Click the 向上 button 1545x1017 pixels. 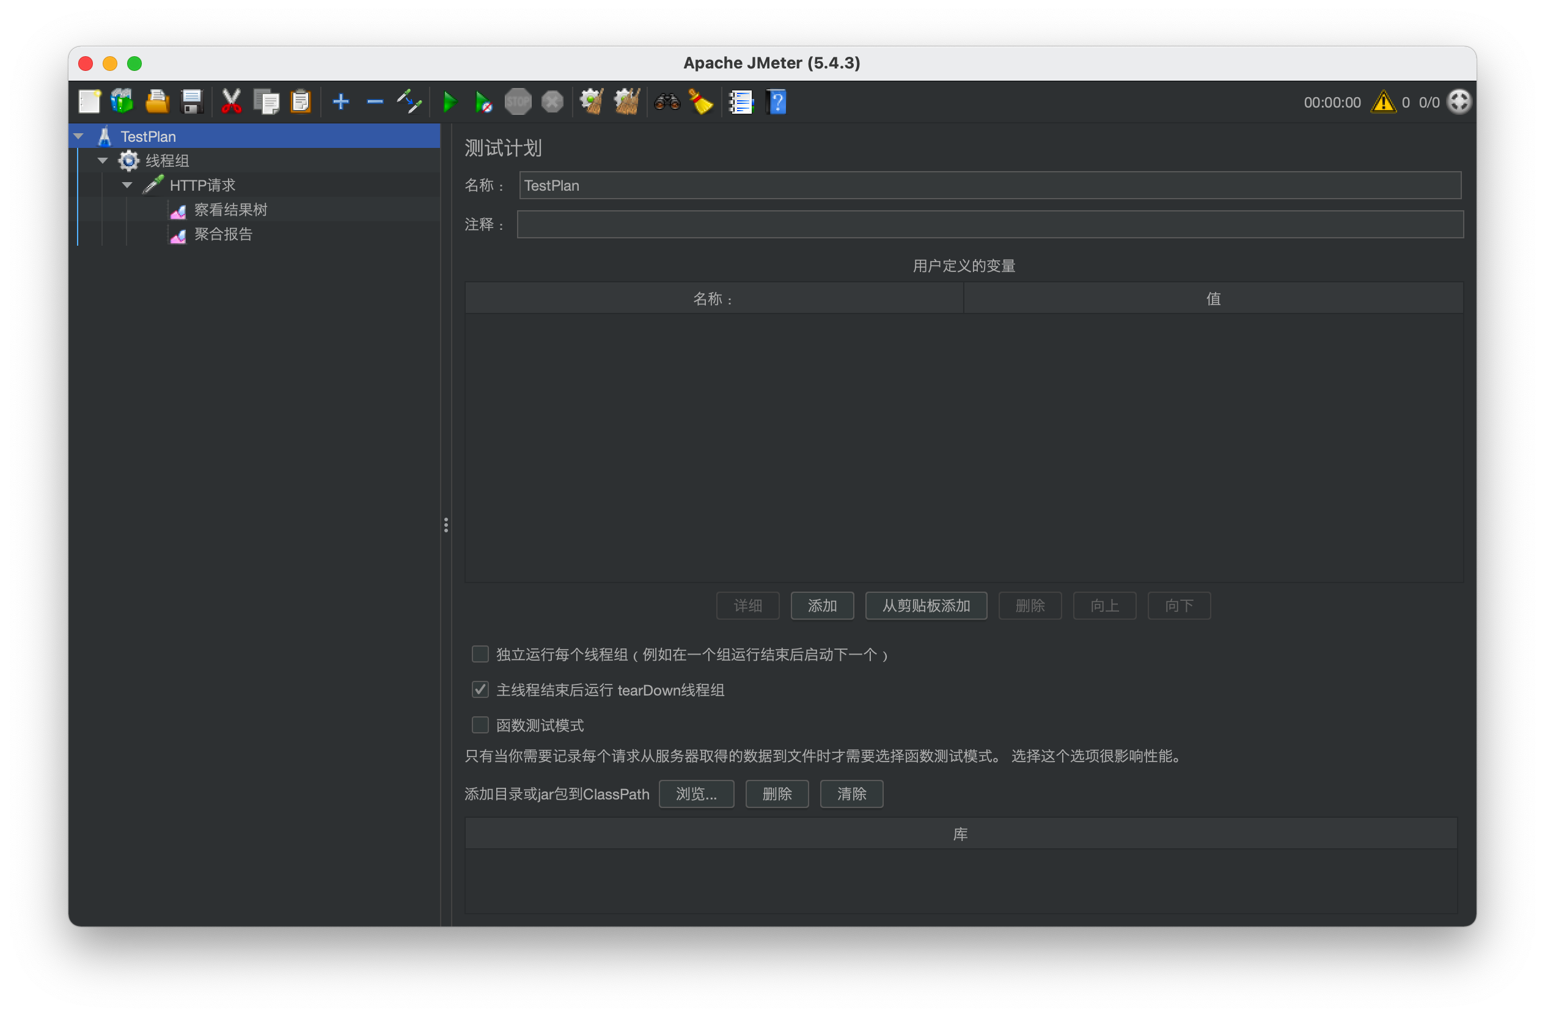1105,606
